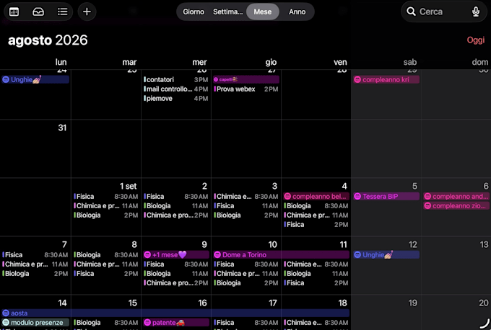This screenshot has height=330, width=491.
Task: Open Fisica 11 AM on day 3
Action: point(246,206)
